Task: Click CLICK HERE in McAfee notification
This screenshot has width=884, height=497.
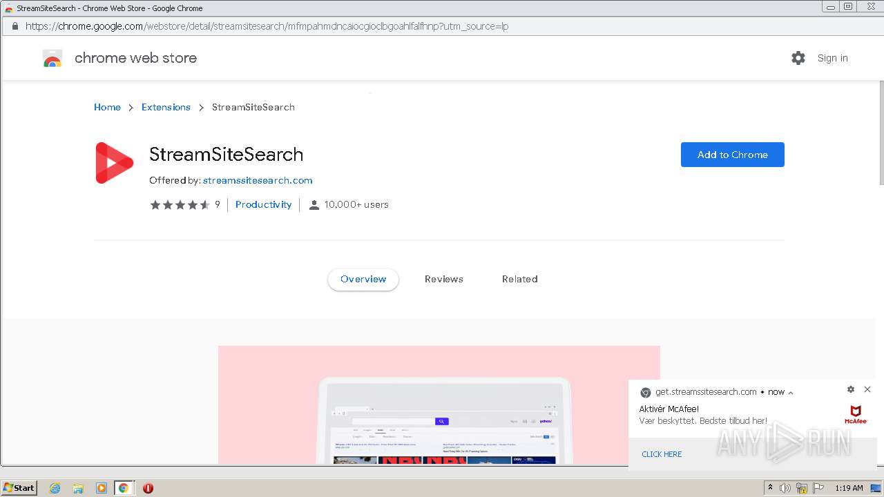Action: coord(662,454)
